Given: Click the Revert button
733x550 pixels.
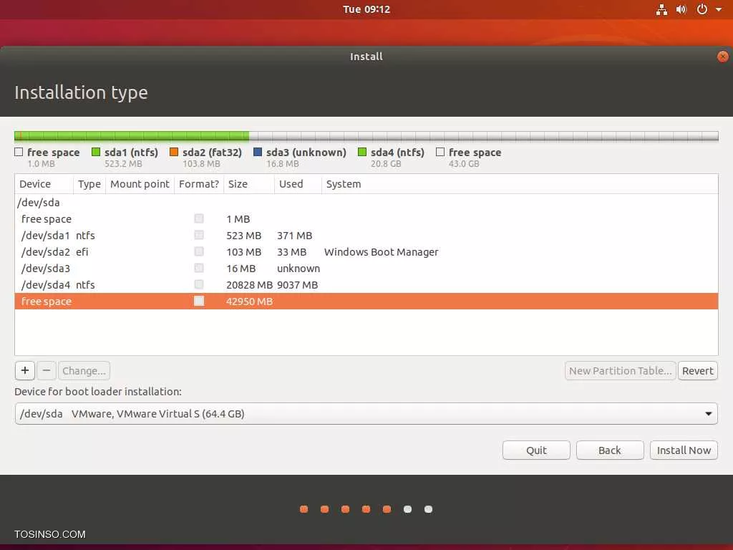Looking at the screenshot, I should (x=697, y=370).
